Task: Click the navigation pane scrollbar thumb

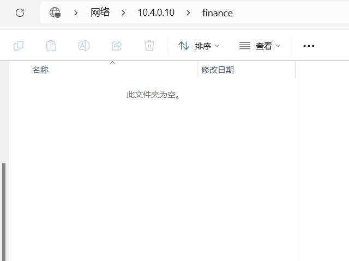Action: [4, 212]
